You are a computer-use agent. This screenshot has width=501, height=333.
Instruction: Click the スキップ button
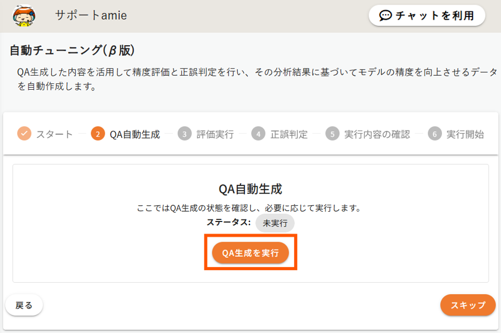coord(468,305)
